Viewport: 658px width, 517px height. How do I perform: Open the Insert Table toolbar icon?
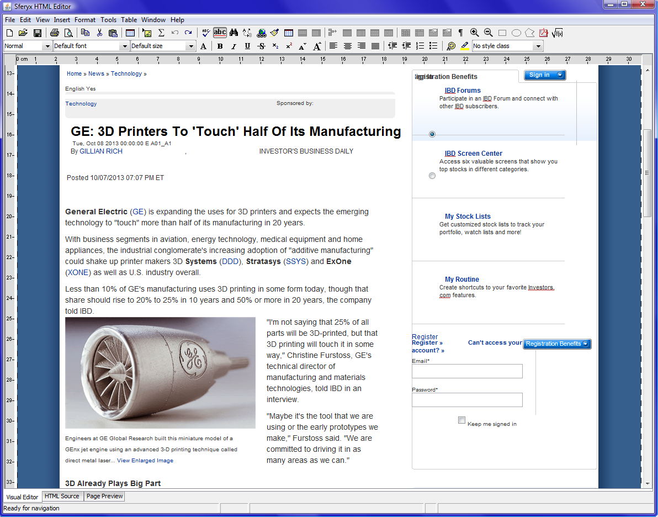(289, 33)
